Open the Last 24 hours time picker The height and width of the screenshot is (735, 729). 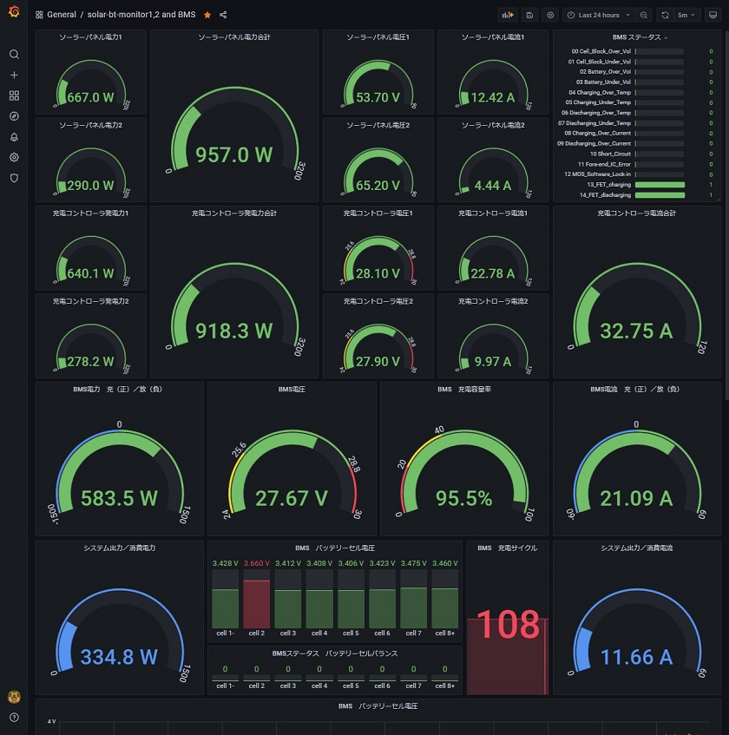pyautogui.click(x=599, y=15)
